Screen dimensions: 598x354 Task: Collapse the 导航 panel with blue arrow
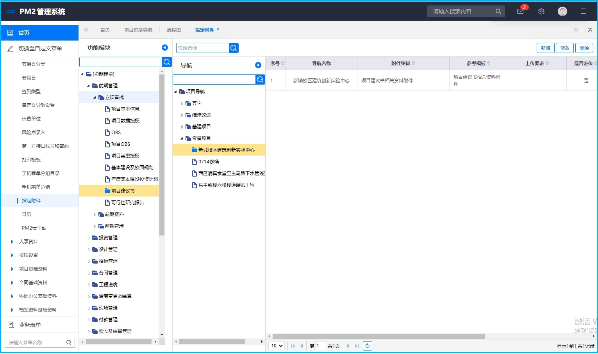[x=258, y=65]
